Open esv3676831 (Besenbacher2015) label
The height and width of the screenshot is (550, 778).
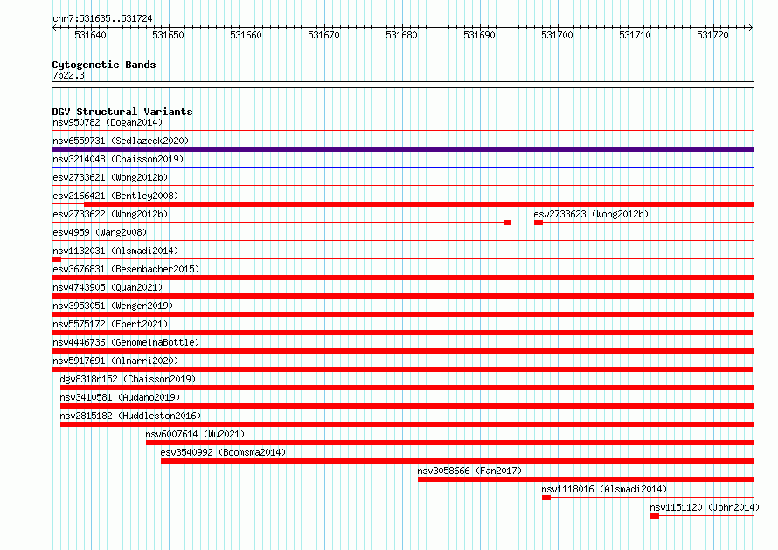(x=126, y=269)
